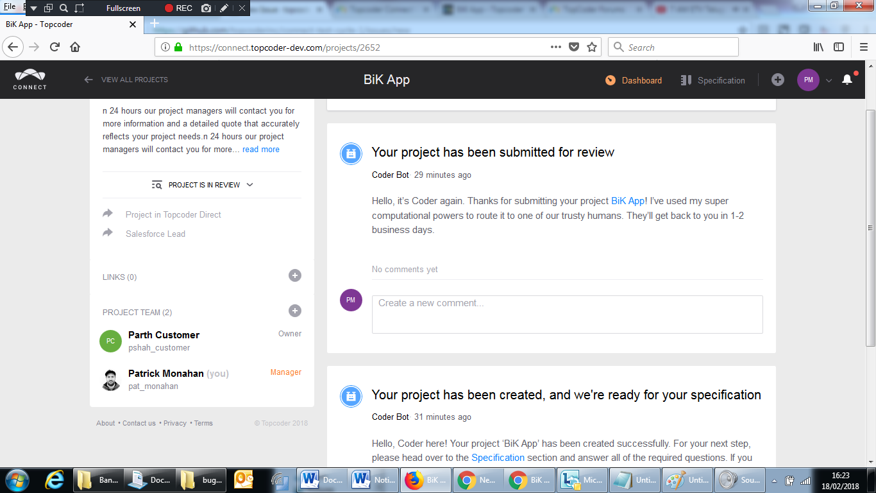876x493 pixels.
Task: Open Outlook from the taskbar
Action: tap(244, 480)
